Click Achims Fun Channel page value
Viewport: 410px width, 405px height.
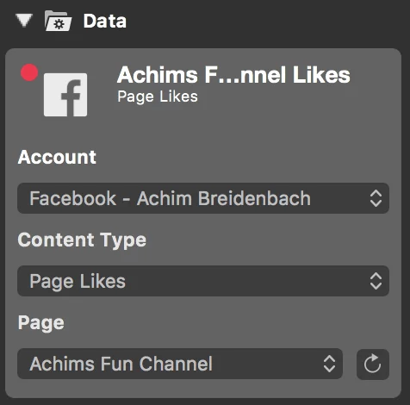pyautogui.click(x=121, y=364)
